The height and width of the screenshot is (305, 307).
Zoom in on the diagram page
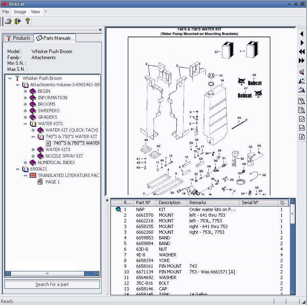tap(302, 101)
